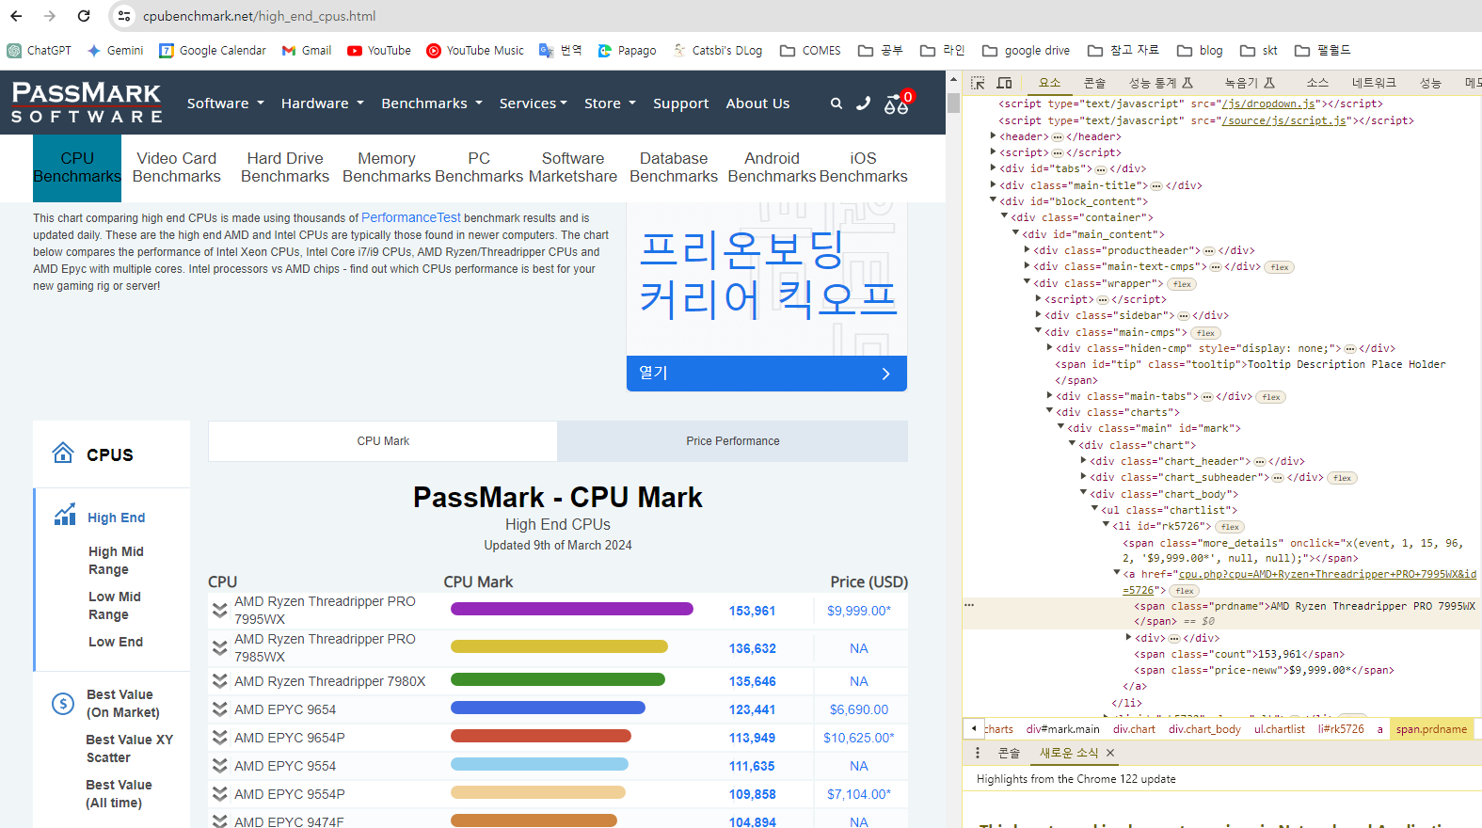Open the Store dropdown menu

pyautogui.click(x=610, y=103)
